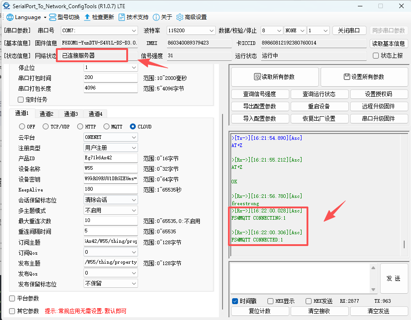This screenshot has height=320, width=411.
Task: Click the 产品ID input field
Action: pos(111,158)
